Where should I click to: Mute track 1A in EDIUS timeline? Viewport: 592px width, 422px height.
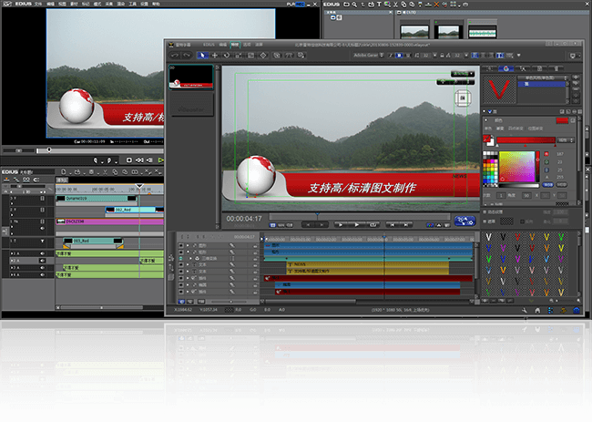click(42, 253)
